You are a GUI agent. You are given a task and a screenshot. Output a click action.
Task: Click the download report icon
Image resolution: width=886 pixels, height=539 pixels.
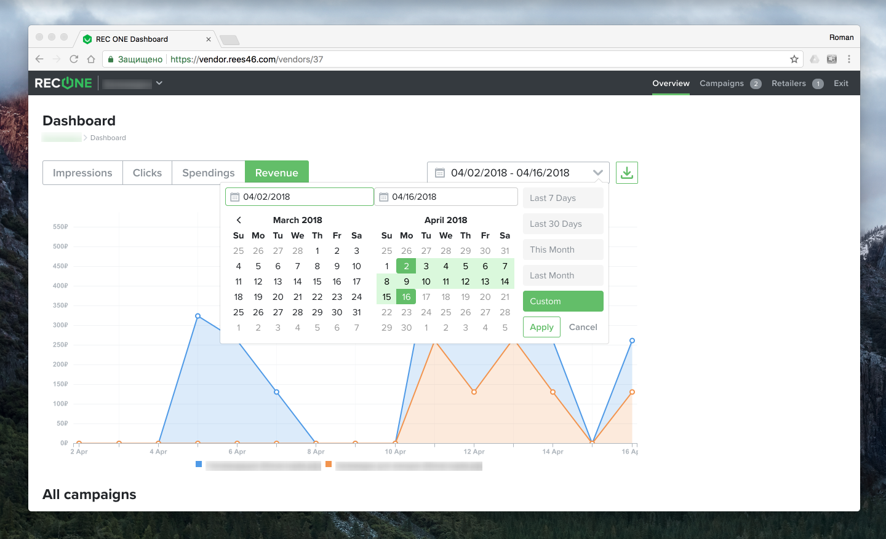(x=626, y=173)
